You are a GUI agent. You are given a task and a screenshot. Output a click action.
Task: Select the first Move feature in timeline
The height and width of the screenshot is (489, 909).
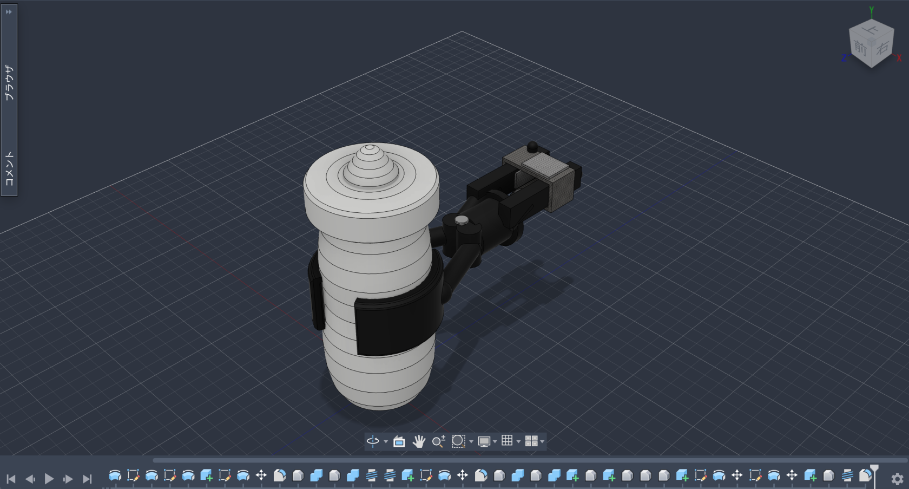[x=261, y=475]
